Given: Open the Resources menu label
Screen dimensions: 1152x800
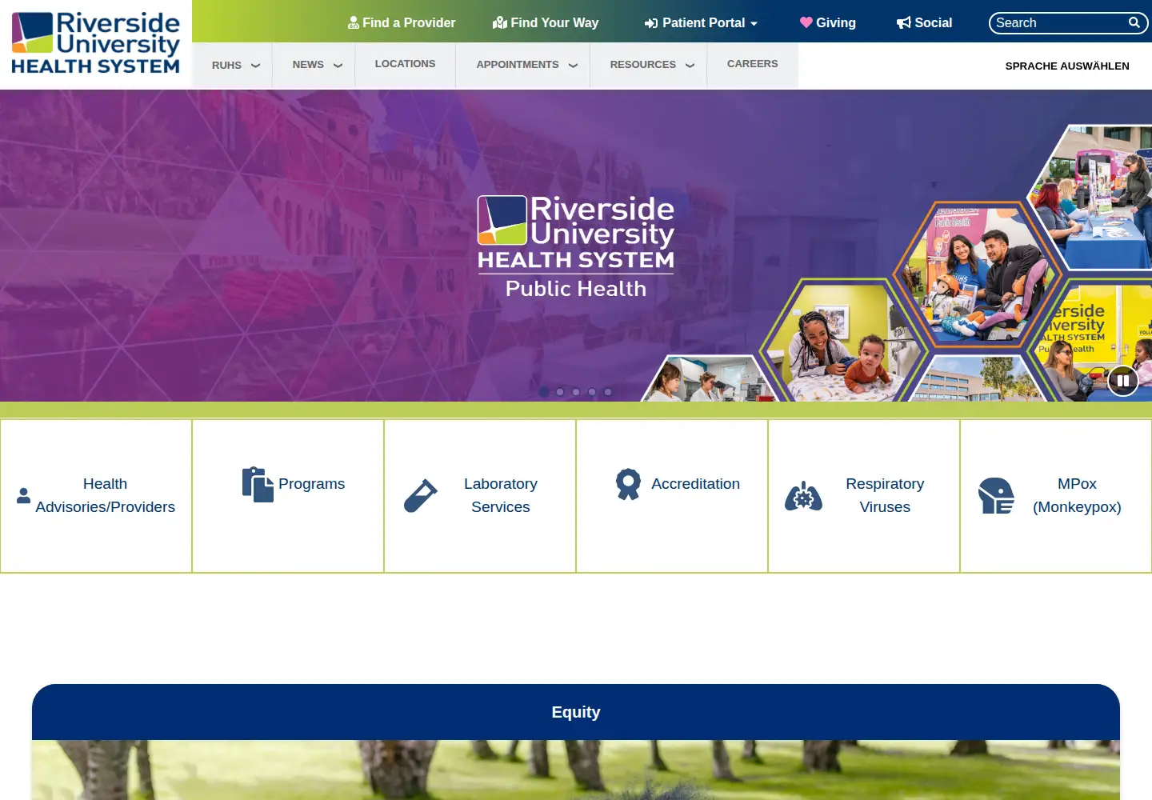Looking at the screenshot, I should click(643, 65).
